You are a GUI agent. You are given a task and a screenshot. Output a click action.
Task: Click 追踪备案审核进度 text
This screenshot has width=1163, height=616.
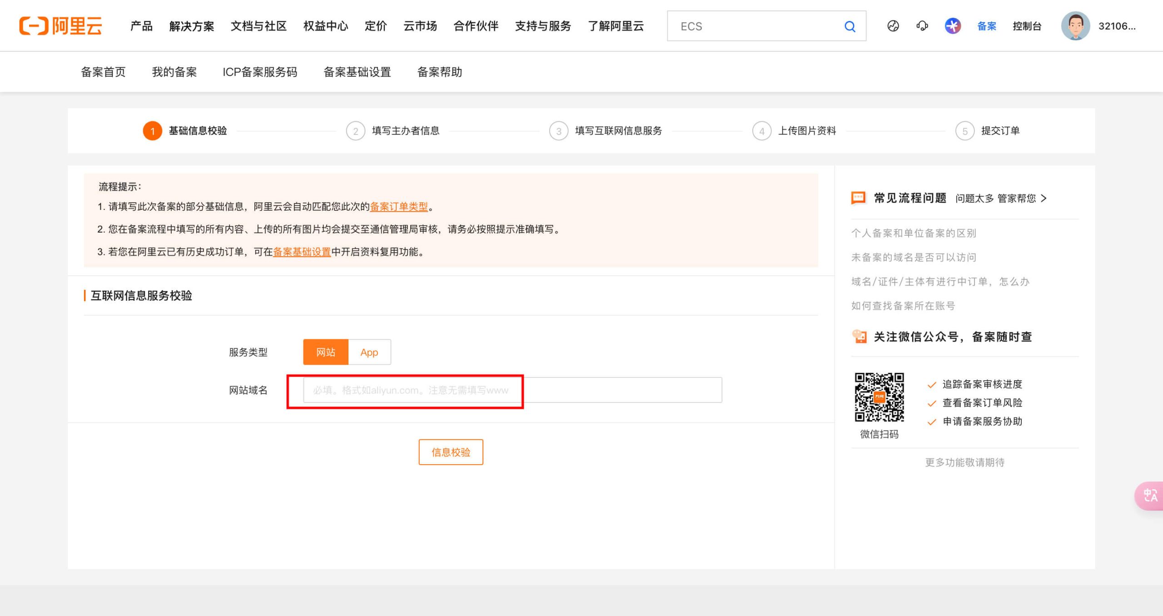point(982,384)
